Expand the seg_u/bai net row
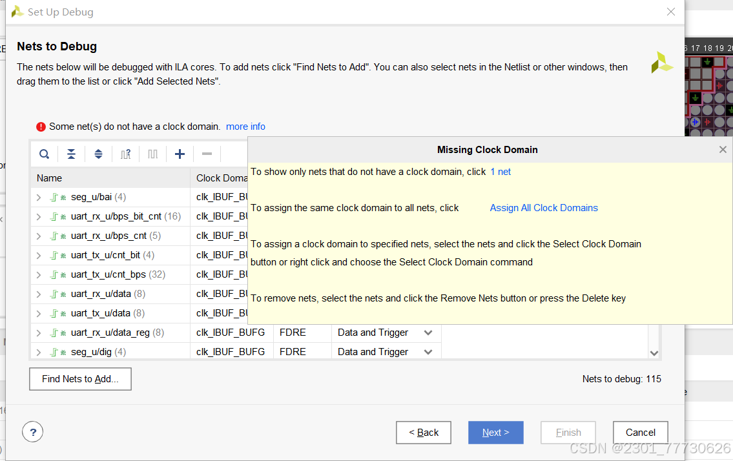 point(39,198)
